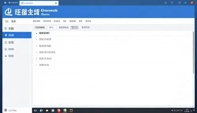Image resolution: width=197 pixels, height=113 pixels.
Task: Open the yellow round taskbar icon
Action: (47, 111)
